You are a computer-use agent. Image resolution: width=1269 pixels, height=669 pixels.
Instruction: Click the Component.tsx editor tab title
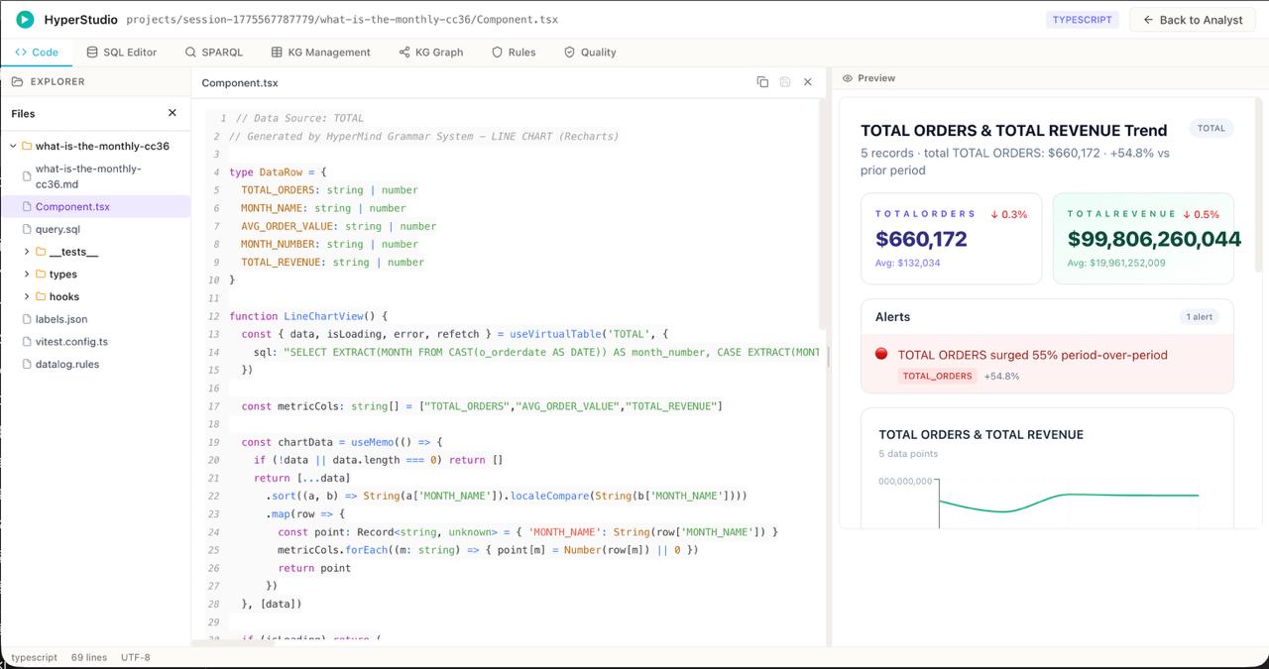click(x=240, y=83)
